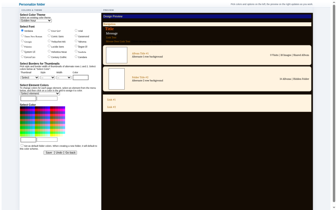Pick Lucida Sans font option

pyautogui.click(x=49, y=46)
